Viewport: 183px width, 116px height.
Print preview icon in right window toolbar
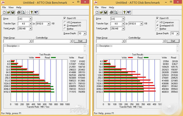point(116,12)
